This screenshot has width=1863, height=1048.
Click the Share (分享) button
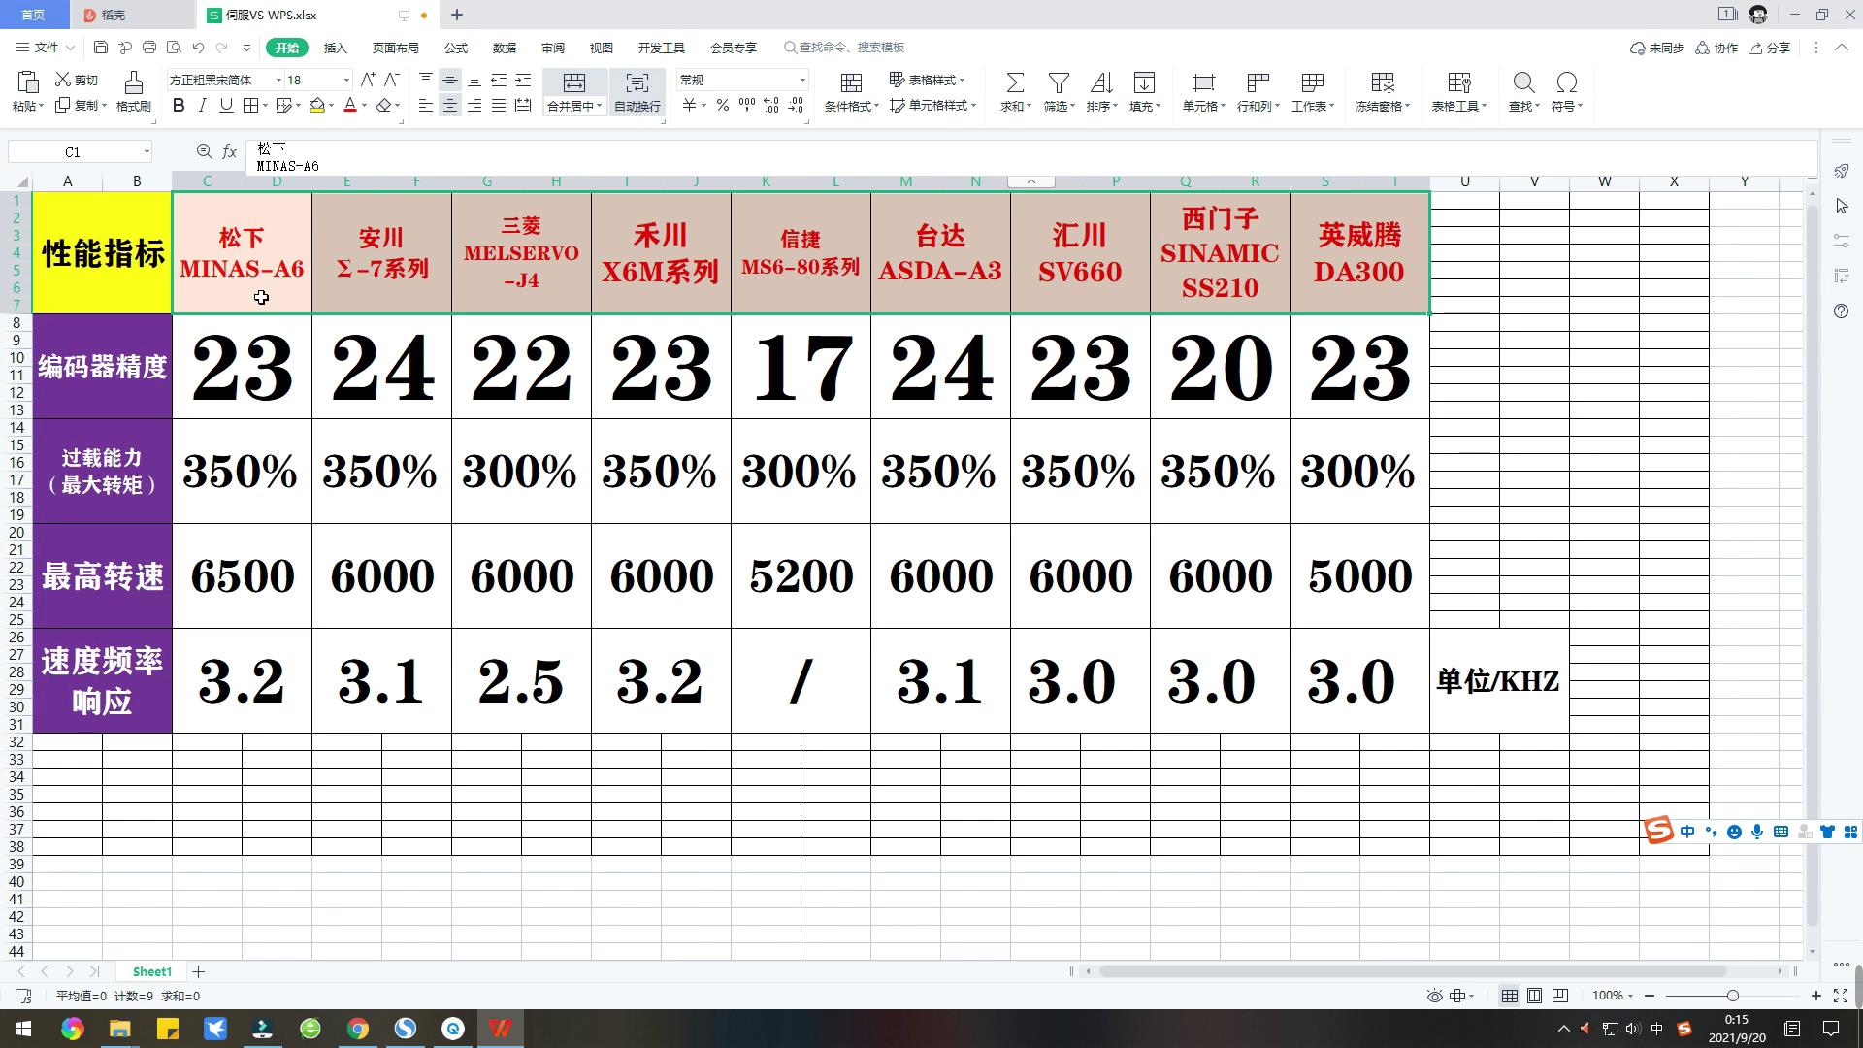1769,48
